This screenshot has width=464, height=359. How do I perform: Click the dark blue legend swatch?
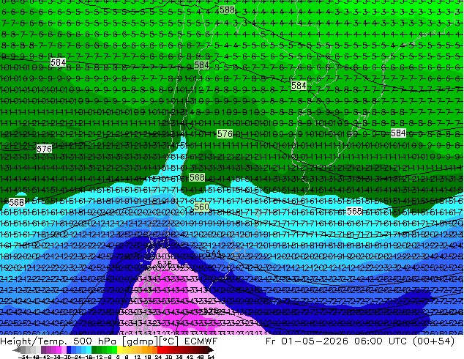coord(69,349)
